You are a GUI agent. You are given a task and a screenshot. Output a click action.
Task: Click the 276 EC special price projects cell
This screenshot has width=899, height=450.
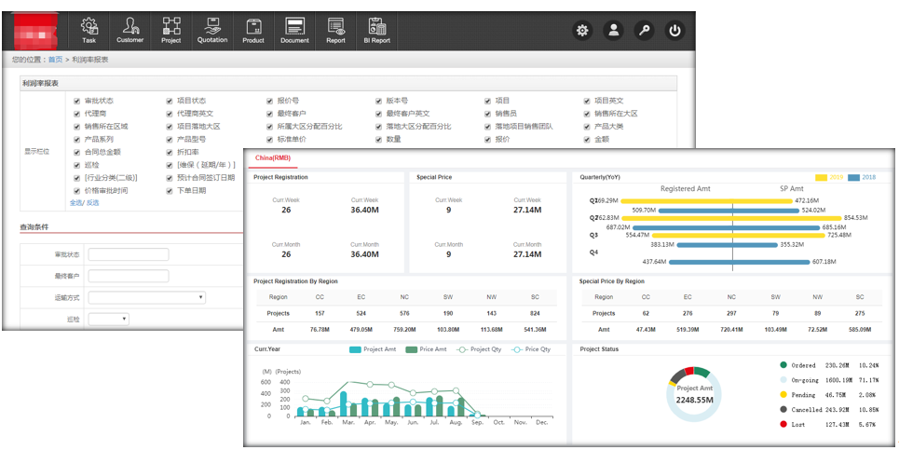coord(688,314)
